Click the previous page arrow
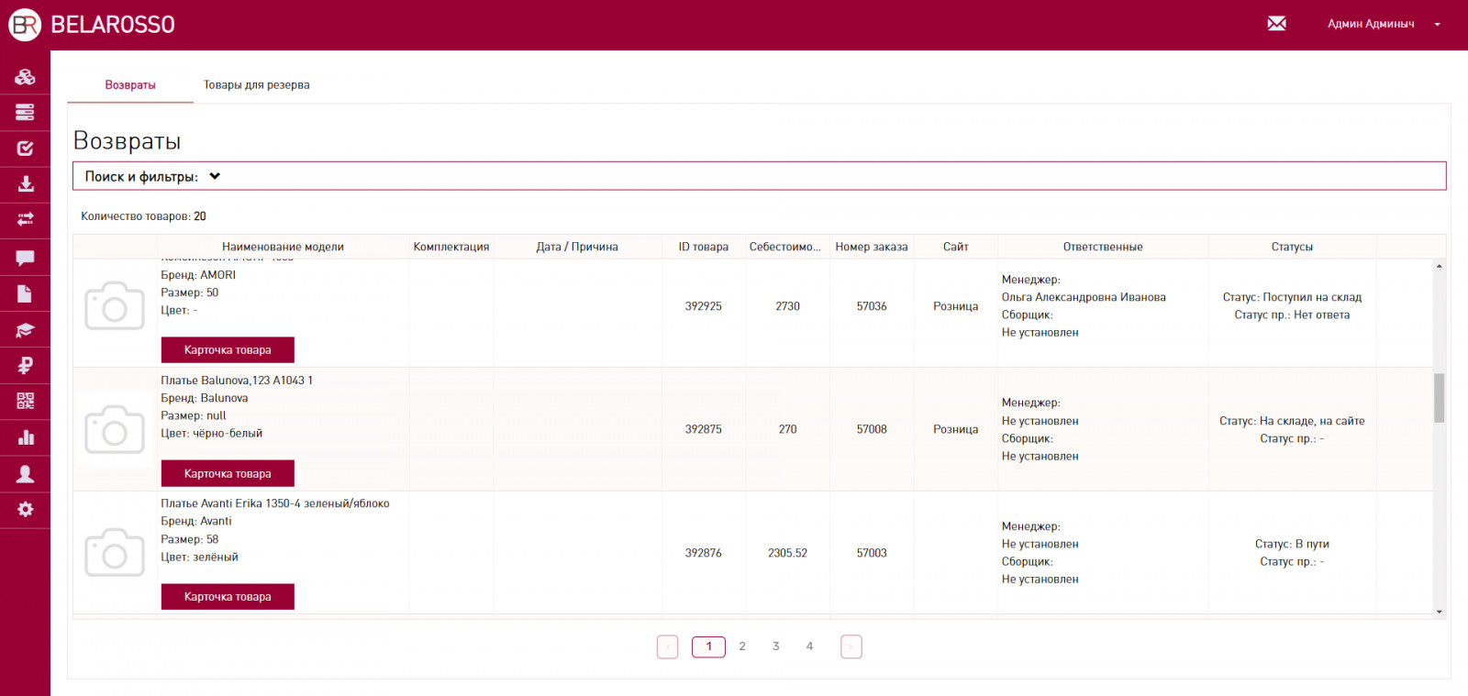Viewport: 1468px width, 696px height. (668, 646)
